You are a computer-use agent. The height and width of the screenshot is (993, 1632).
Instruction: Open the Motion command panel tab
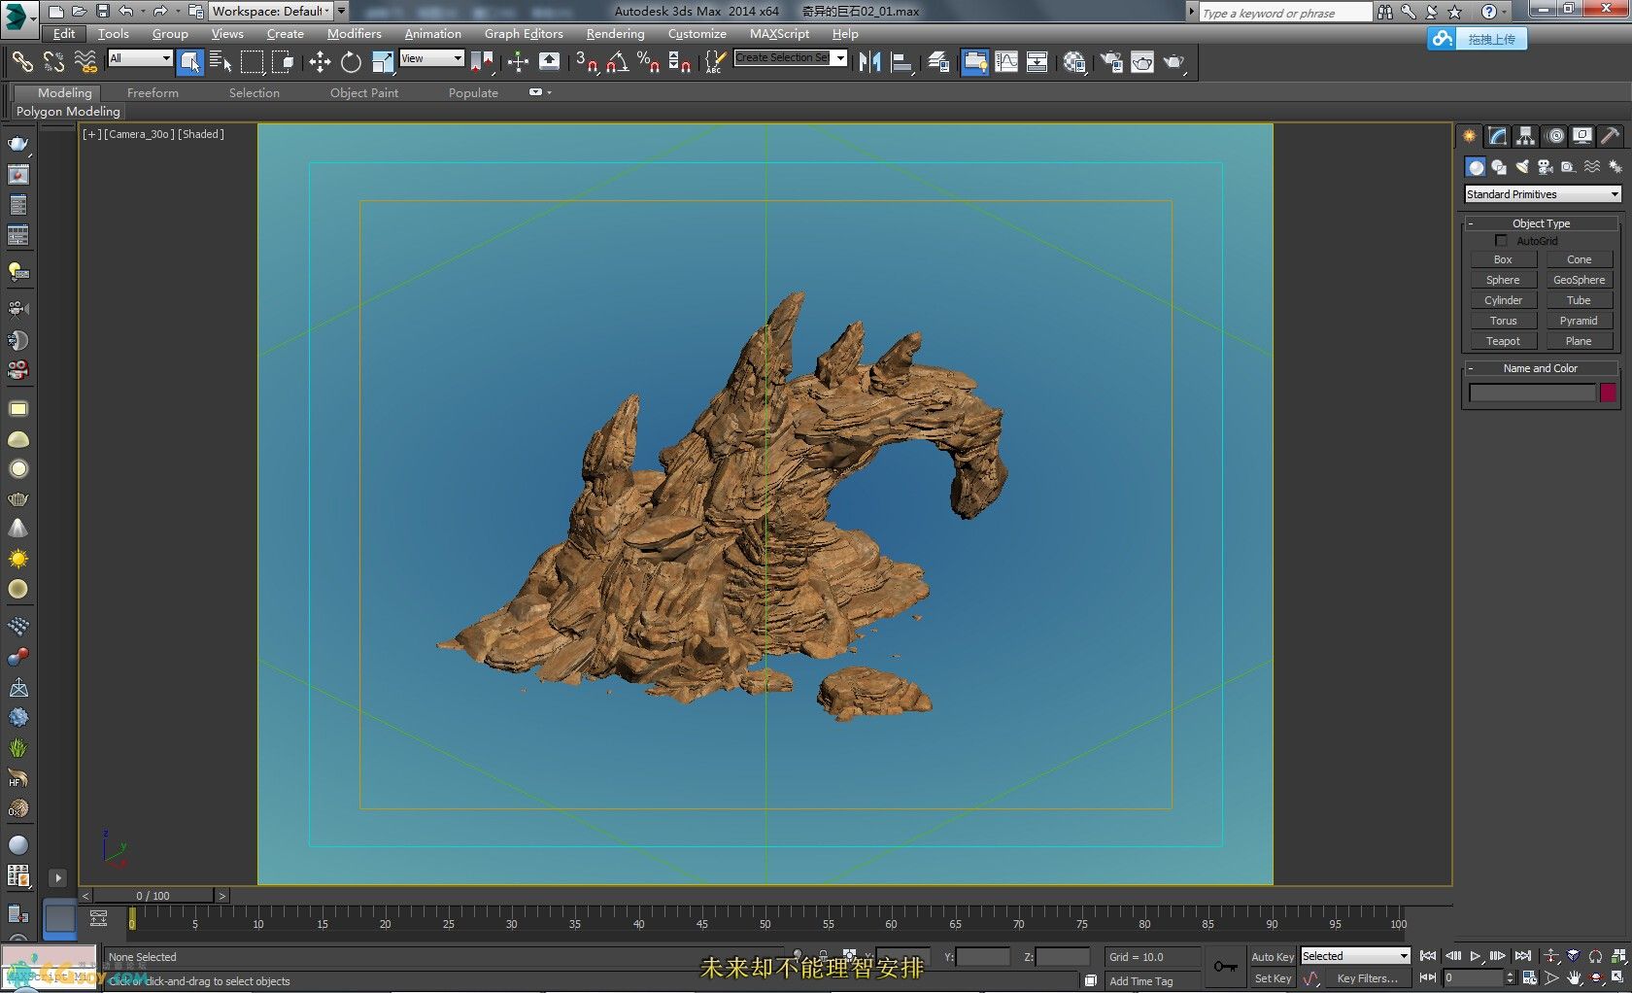coord(1555,136)
